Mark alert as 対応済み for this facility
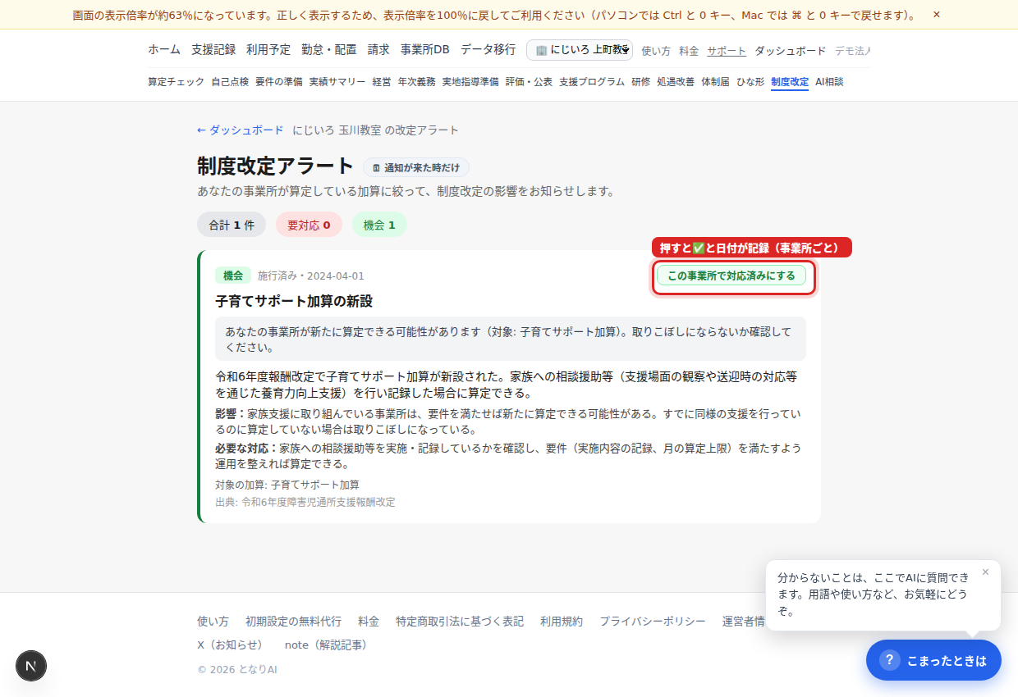The height and width of the screenshot is (697, 1018). [x=731, y=276]
